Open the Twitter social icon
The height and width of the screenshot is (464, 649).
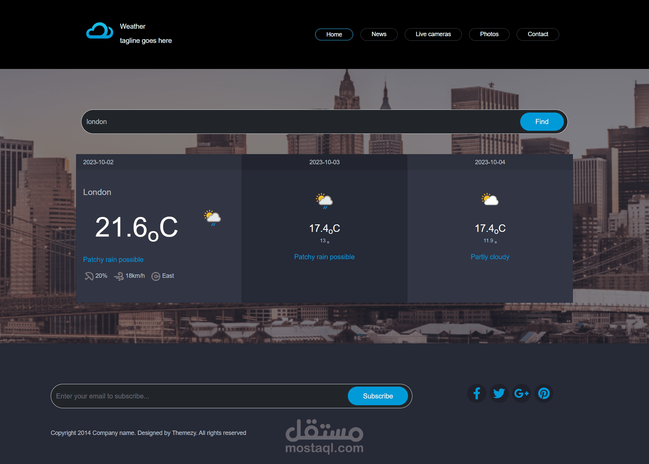pos(499,393)
